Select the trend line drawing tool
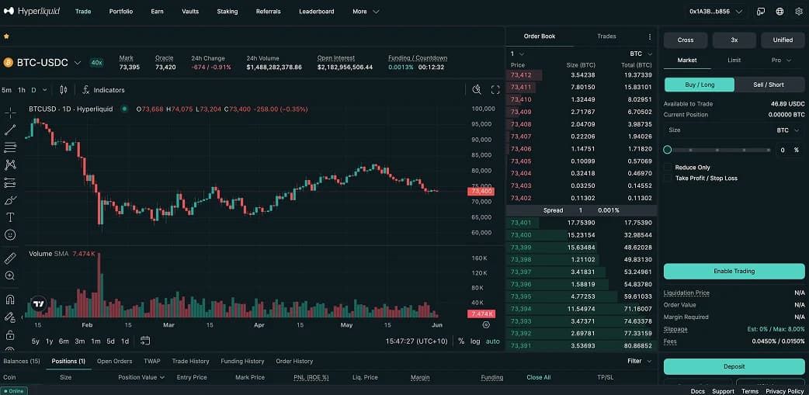Viewport: 809px width, 395px height. click(x=10, y=130)
